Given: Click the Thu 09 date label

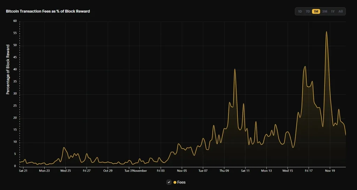Looking at the screenshot, I should tap(224, 171).
